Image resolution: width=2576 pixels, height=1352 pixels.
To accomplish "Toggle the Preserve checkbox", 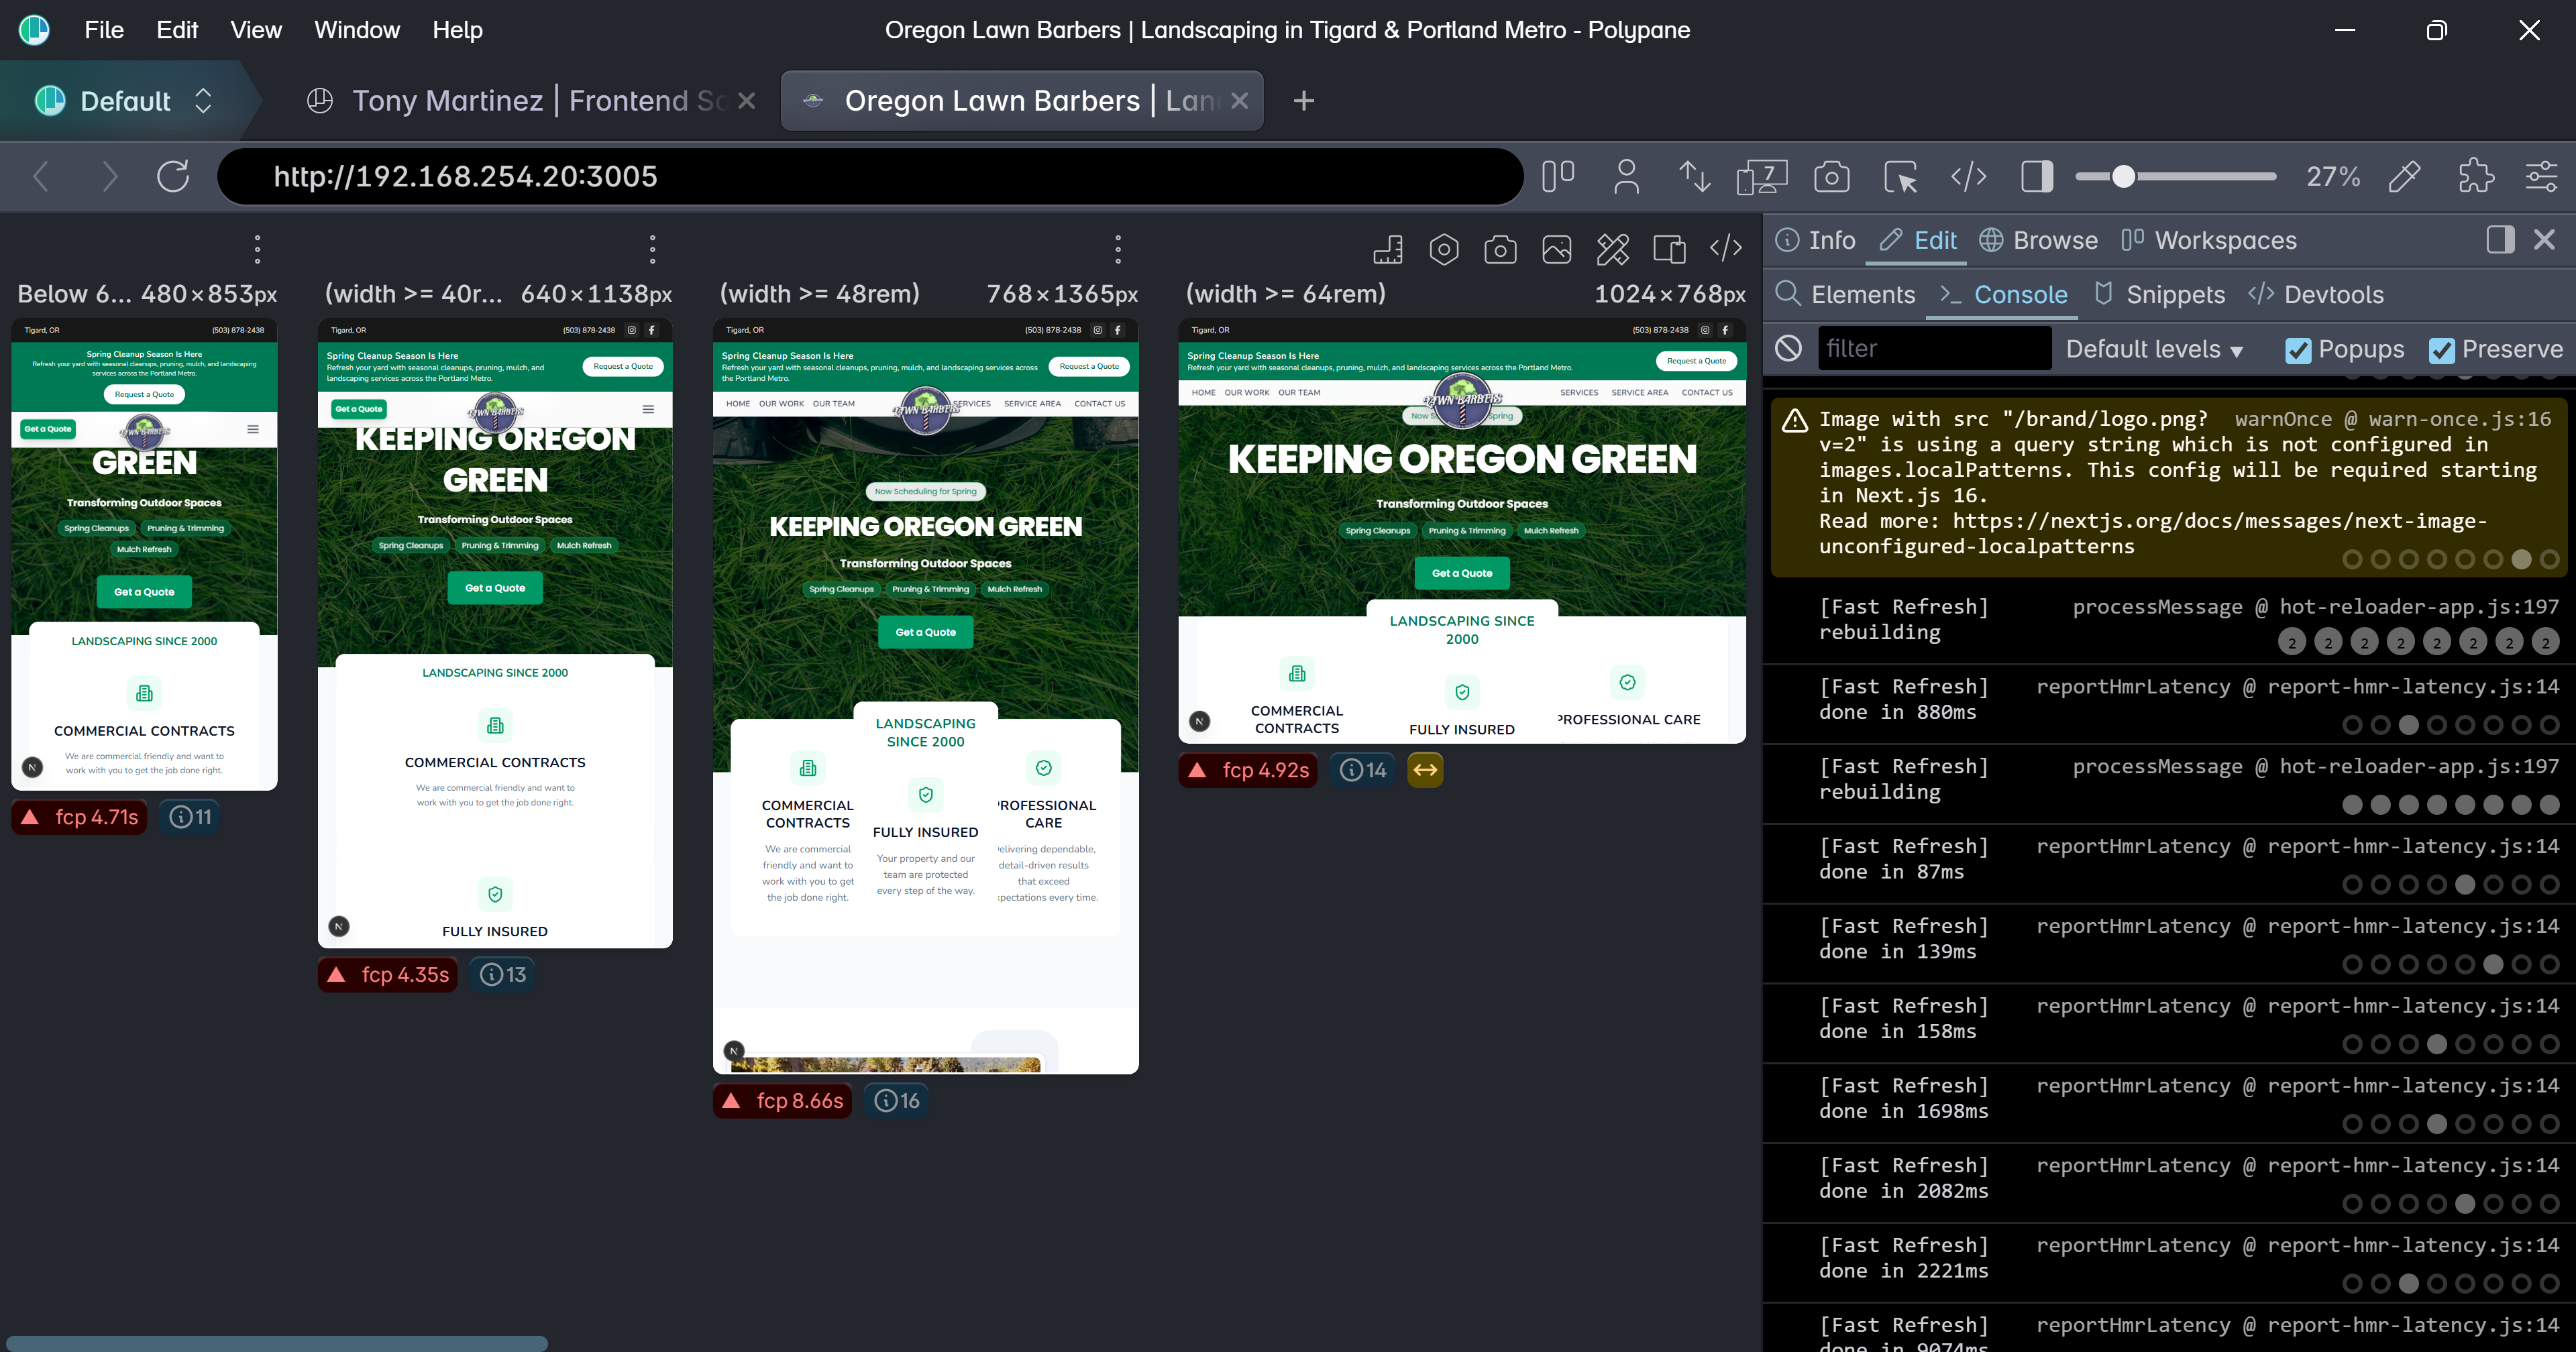I will [x=2442, y=350].
